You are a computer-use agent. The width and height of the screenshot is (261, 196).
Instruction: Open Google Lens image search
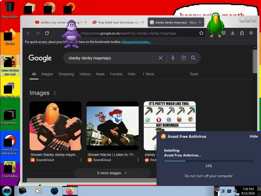[x=183, y=58]
